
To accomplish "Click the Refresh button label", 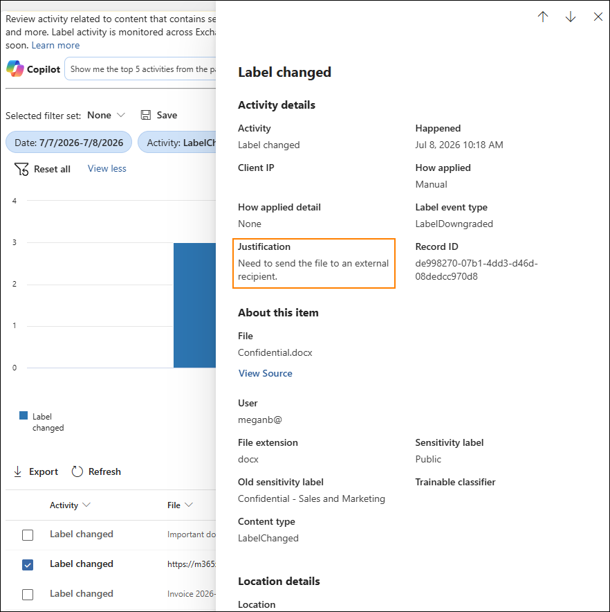I will click(x=104, y=471).
